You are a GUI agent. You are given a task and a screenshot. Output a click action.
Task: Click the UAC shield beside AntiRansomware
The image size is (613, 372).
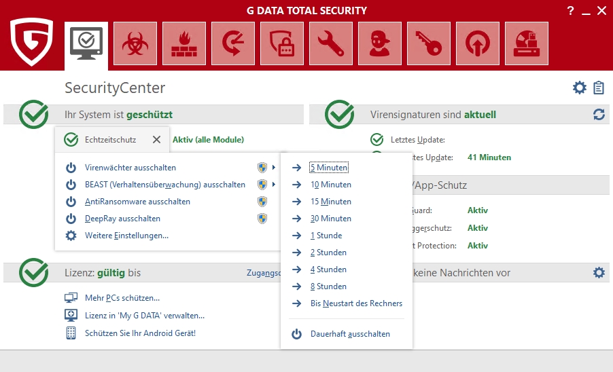[262, 202]
